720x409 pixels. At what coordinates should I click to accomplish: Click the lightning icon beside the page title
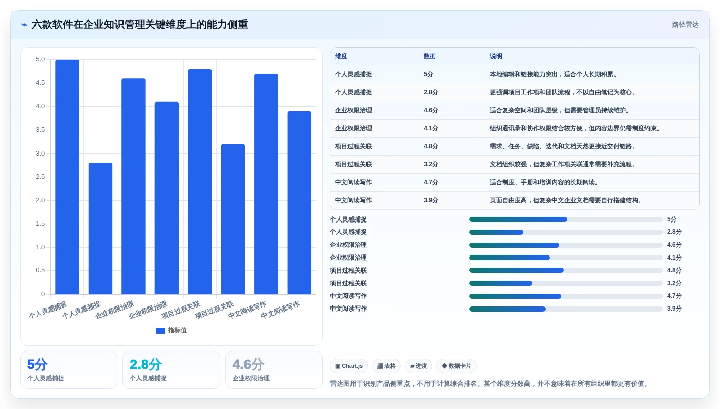coord(24,25)
